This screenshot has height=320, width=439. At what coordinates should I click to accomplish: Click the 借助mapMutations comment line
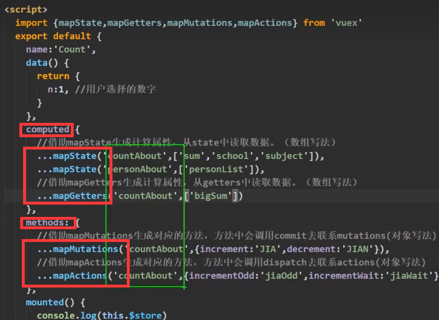(x=236, y=236)
